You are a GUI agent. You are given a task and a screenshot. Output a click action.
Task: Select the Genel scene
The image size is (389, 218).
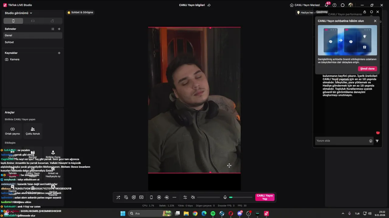coord(33,35)
